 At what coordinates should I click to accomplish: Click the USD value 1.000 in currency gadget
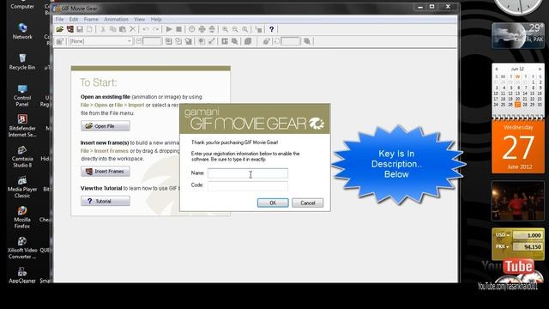528,235
